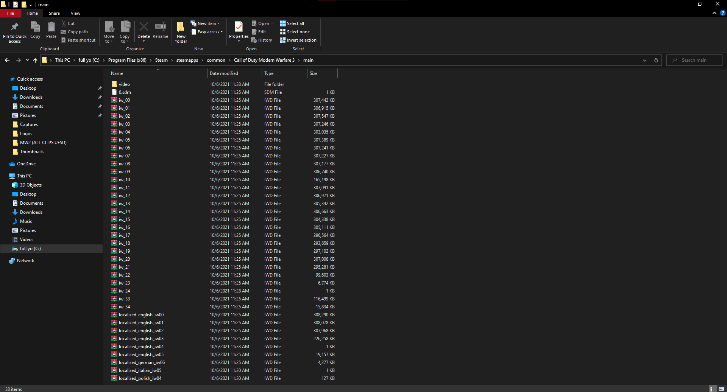Image resolution: width=727 pixels, height=392 pixels.
Task: Click History in Open group
Action: click(262, 40)
